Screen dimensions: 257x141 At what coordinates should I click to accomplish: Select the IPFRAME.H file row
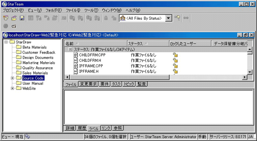coord(156,71)
